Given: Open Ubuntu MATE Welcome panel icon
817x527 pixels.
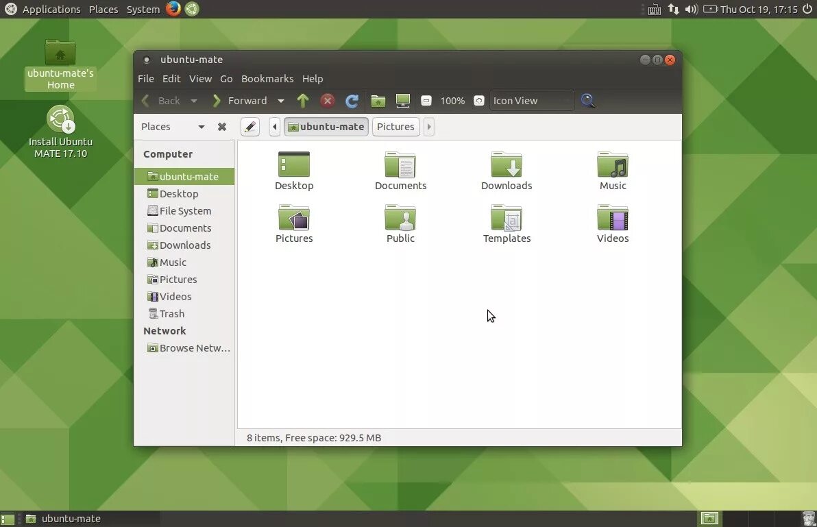Looking at the screenshot, I should [192, 9].
